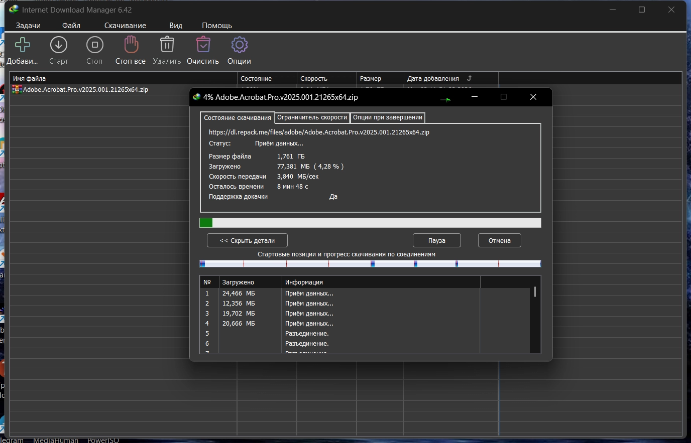This screenshot has height=443, width=691.
Task: Cancel download using Отмена button
Action: coord(499,241)
